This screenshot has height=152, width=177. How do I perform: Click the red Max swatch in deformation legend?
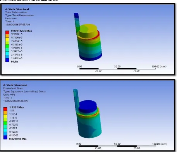pyautogui.click(x=7, y=32)
